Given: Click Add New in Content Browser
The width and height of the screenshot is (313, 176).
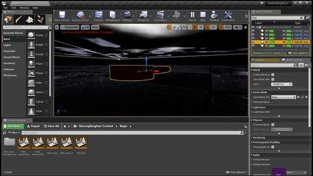Looking at the screenshot, I should tap(13, 126).
